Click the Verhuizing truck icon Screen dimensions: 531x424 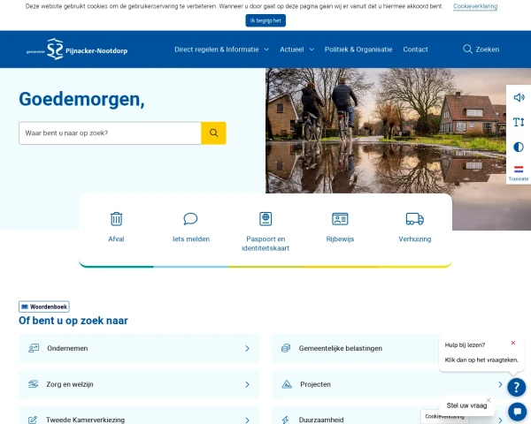(414, 218)
